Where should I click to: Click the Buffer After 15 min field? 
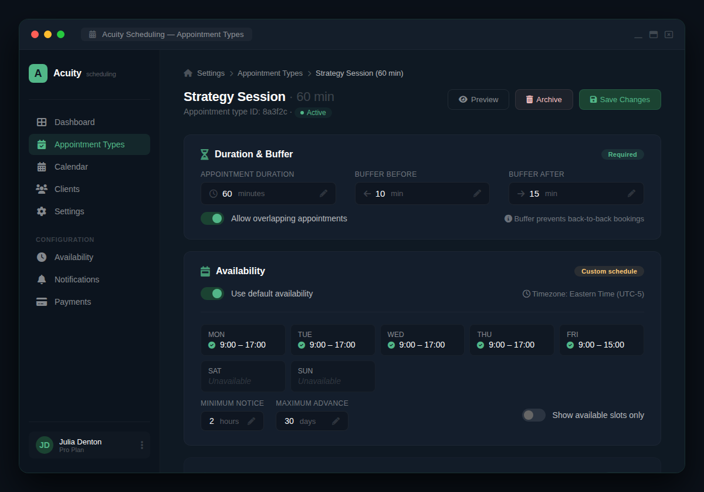click(x=576, y=194)
